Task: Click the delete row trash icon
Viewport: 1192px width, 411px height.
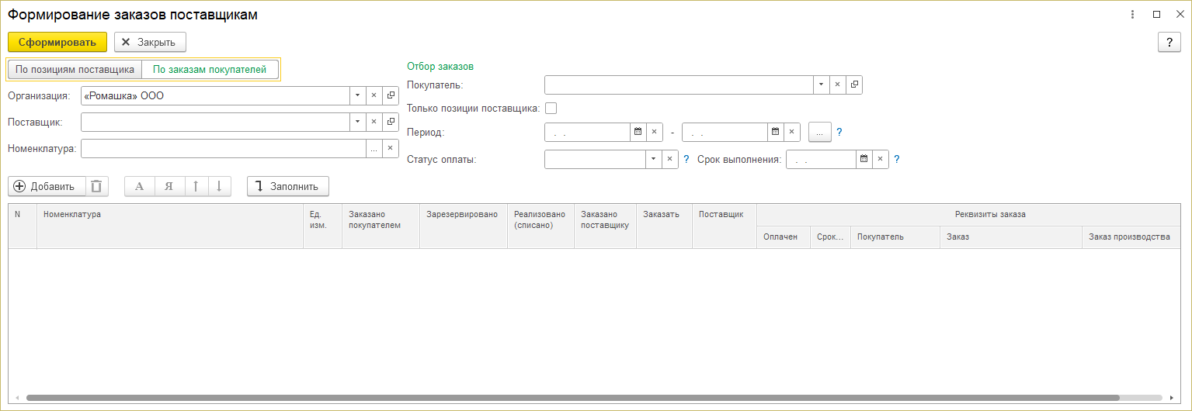Action: tap(96, 186)
